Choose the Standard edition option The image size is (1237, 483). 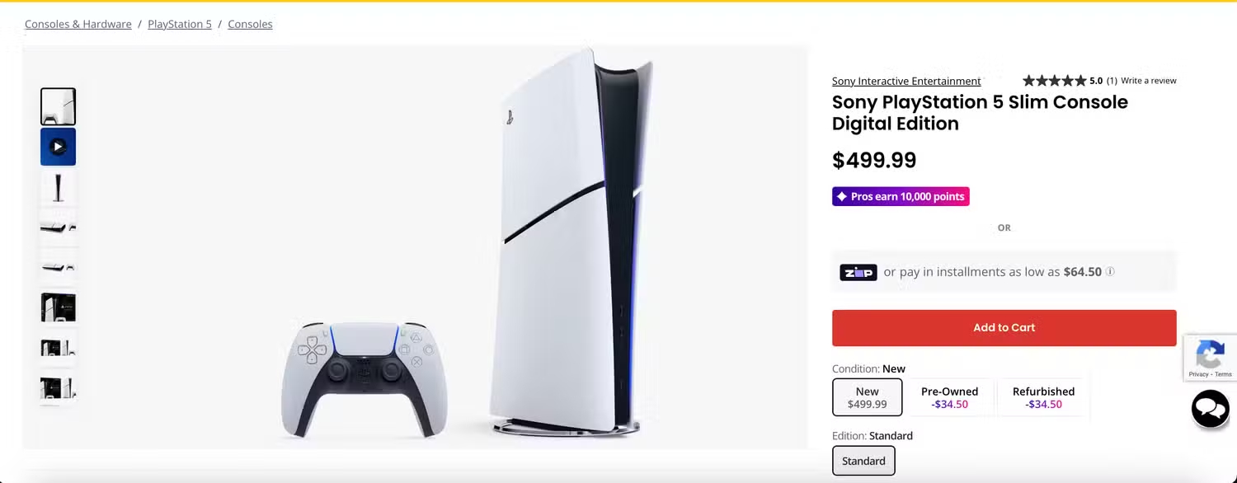(x=863, y=461)
